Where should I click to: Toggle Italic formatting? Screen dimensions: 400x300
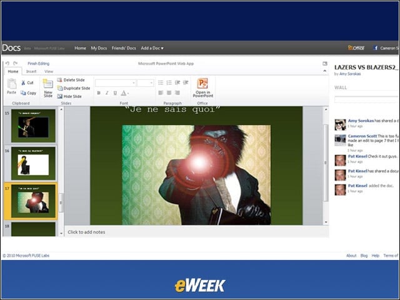pos(107,93)
